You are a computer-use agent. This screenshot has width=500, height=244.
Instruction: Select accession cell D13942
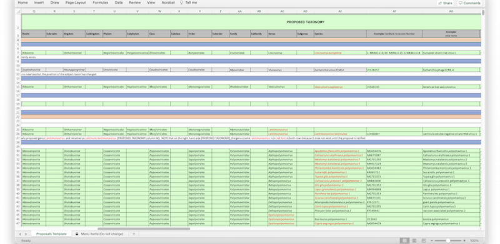pyautogui.click(x=394, y=220)
